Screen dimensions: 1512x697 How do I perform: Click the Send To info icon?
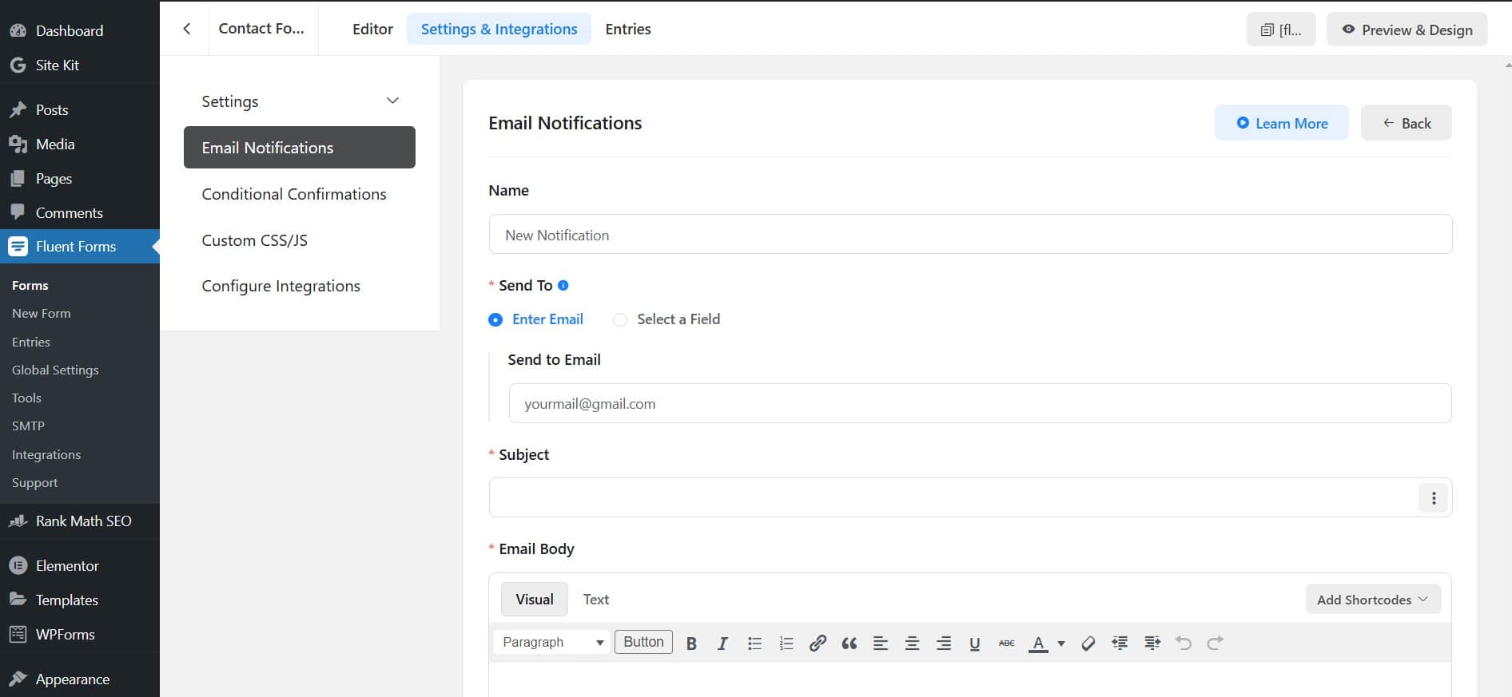pos(563,285)
